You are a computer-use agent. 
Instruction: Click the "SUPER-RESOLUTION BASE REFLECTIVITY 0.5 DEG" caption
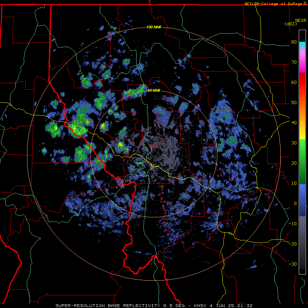coord(120,306)
